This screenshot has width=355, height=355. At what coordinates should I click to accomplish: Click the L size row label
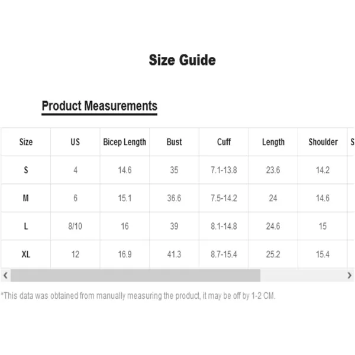tap(26, 226)
